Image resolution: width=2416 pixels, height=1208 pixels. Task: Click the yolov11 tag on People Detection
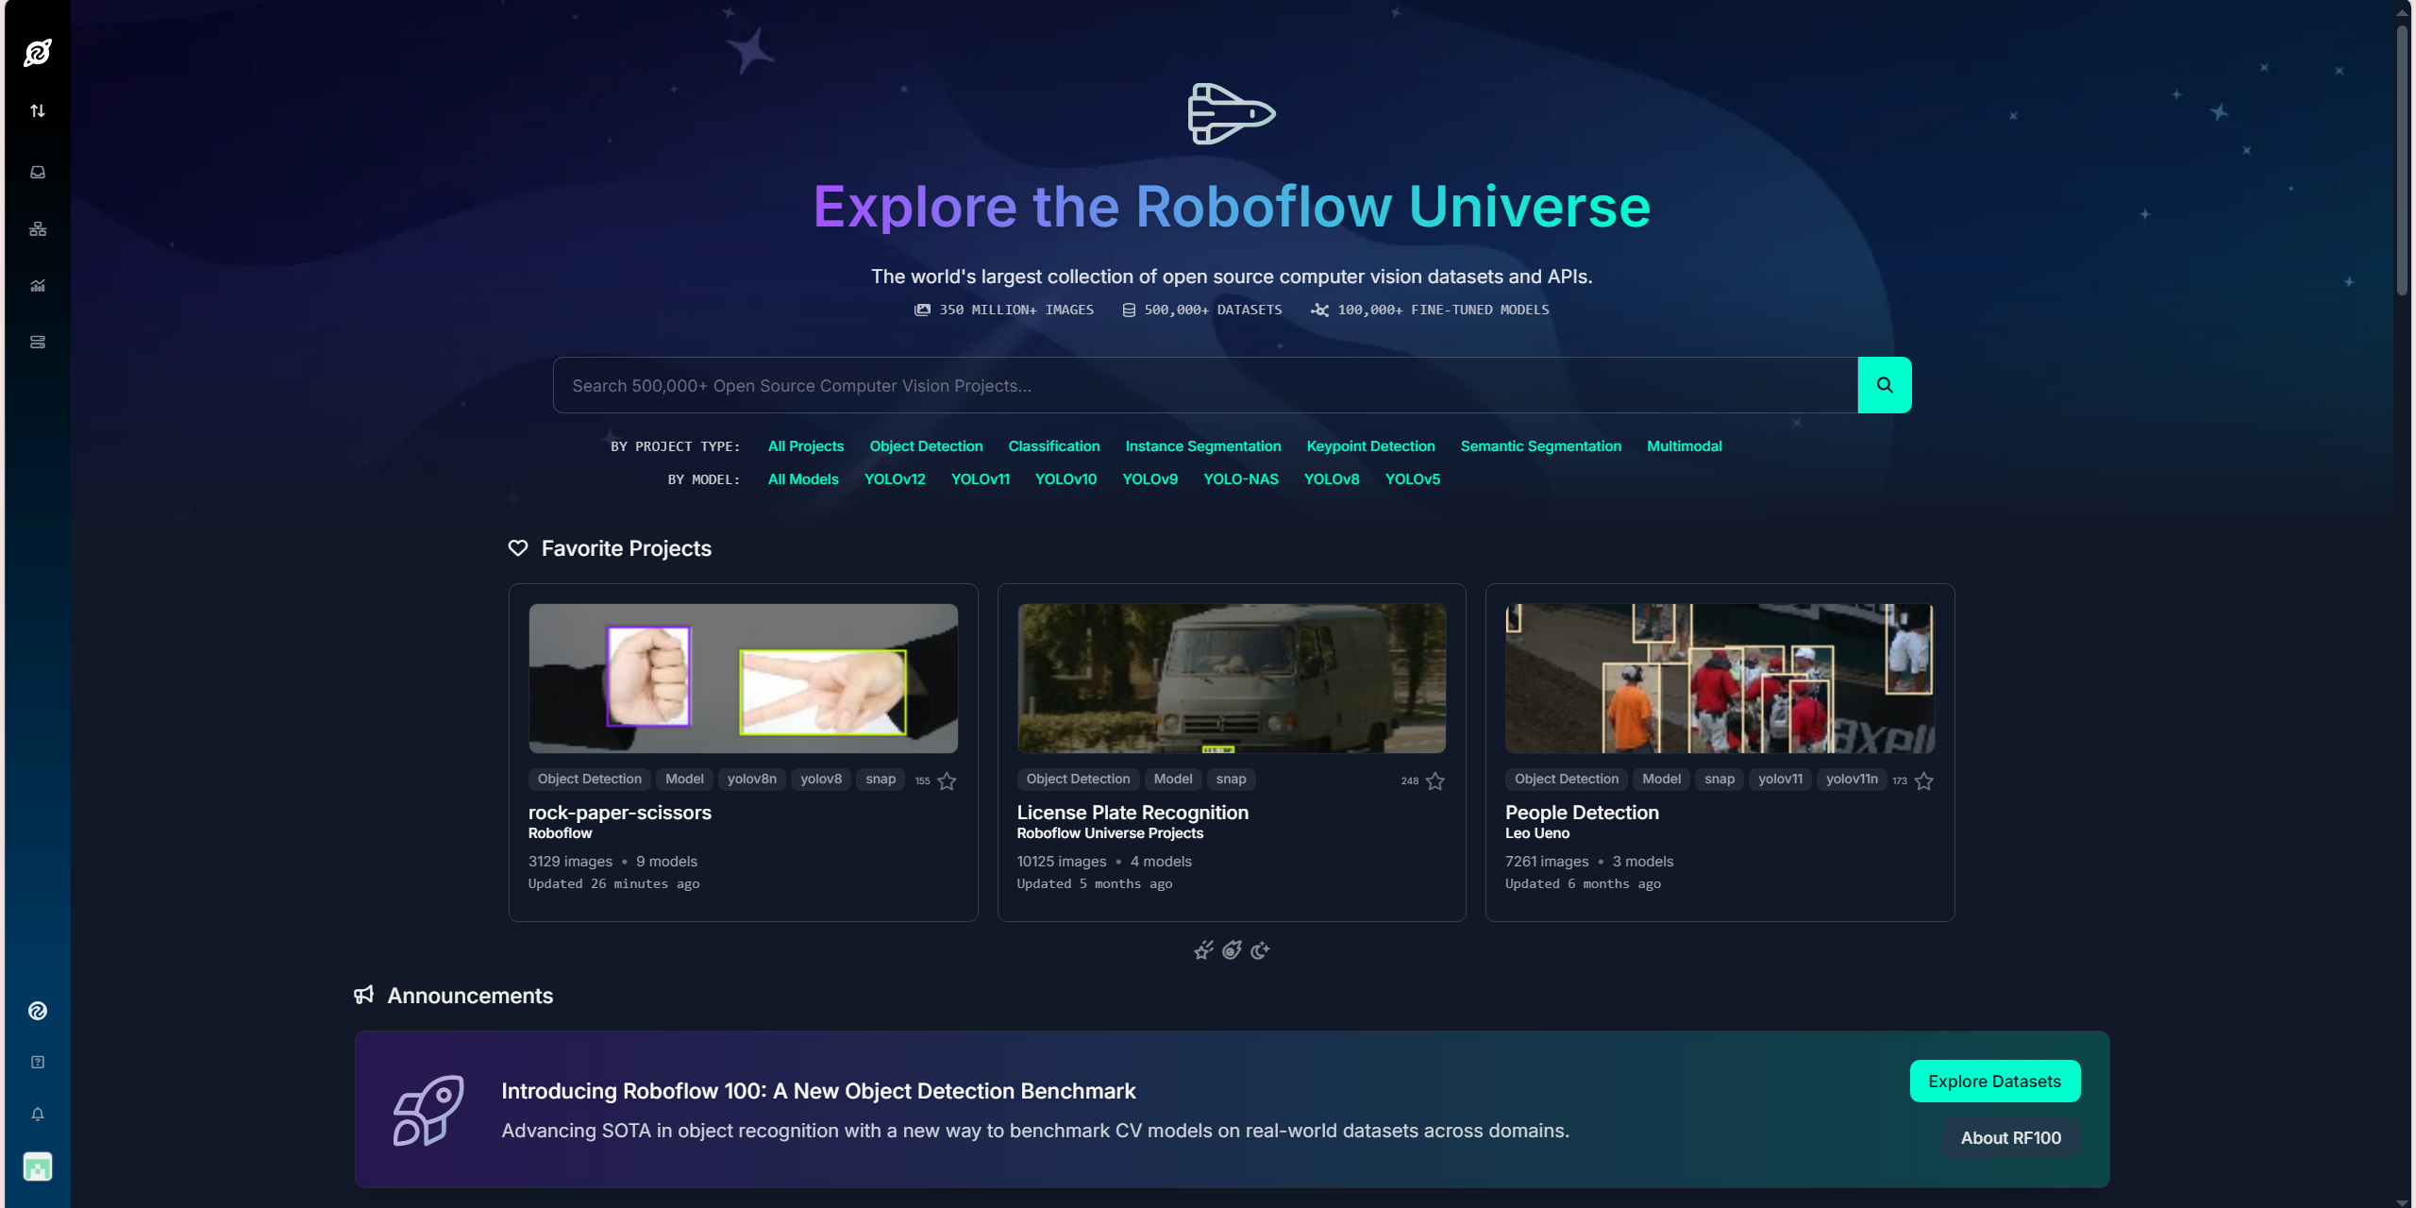pyautogui.click(x=1780, y=779)
